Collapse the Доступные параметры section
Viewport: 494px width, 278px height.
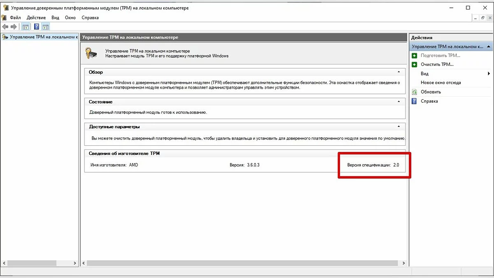[x=398, y=127]
